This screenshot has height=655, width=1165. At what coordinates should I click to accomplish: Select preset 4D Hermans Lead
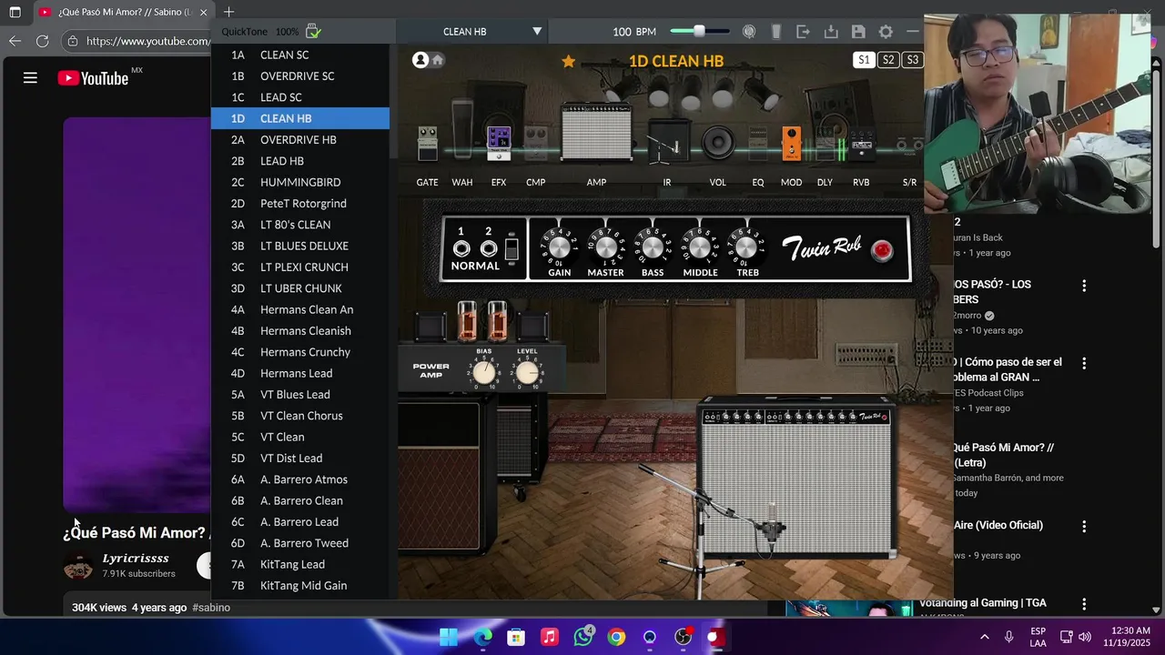pyautogui.click(x=300, y=373)
